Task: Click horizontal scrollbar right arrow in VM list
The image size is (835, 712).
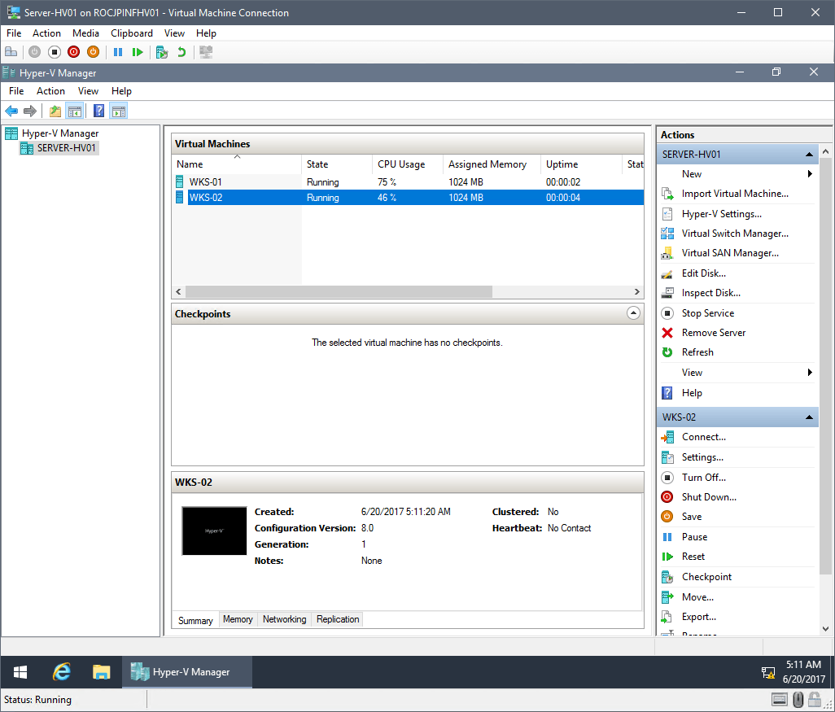Action: pos(637,292)
